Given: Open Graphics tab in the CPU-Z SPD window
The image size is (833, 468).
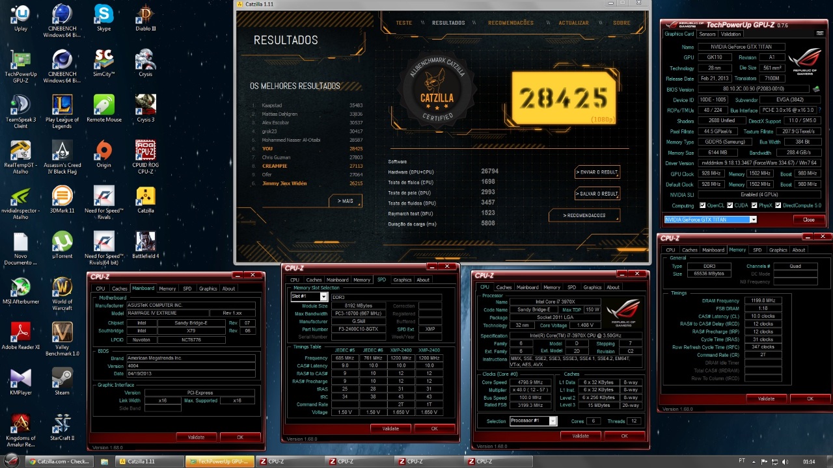Looking at the screenshot, I should click(x=402, y=280).
